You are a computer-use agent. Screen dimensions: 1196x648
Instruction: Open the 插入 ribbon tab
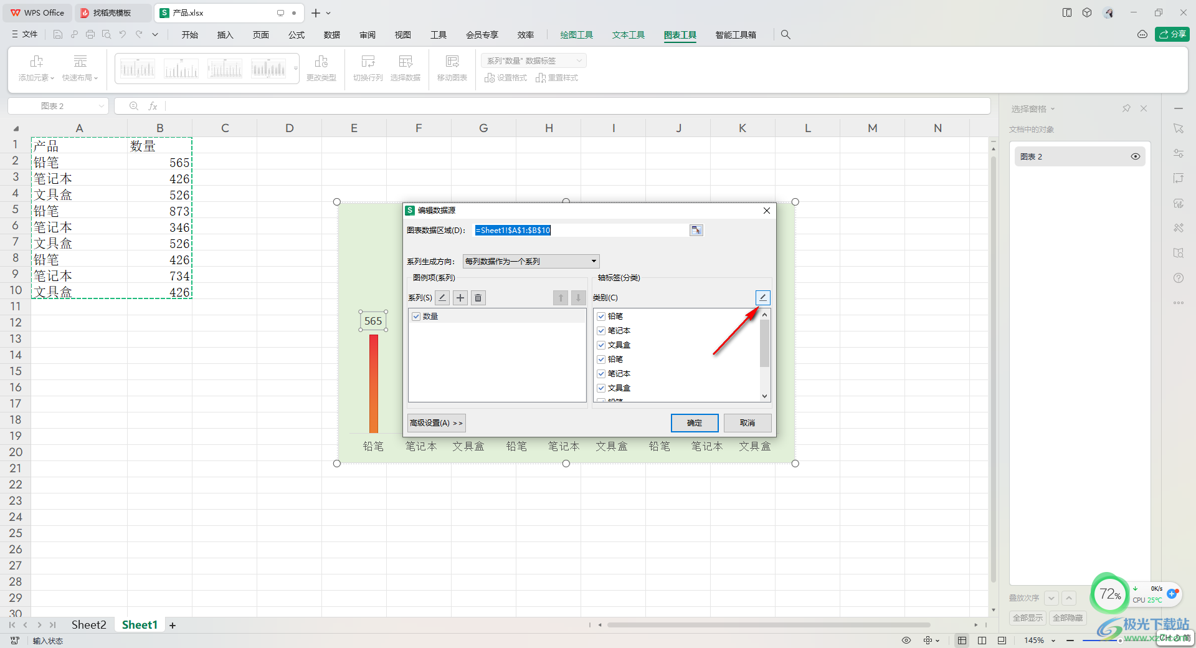[225, 35]
